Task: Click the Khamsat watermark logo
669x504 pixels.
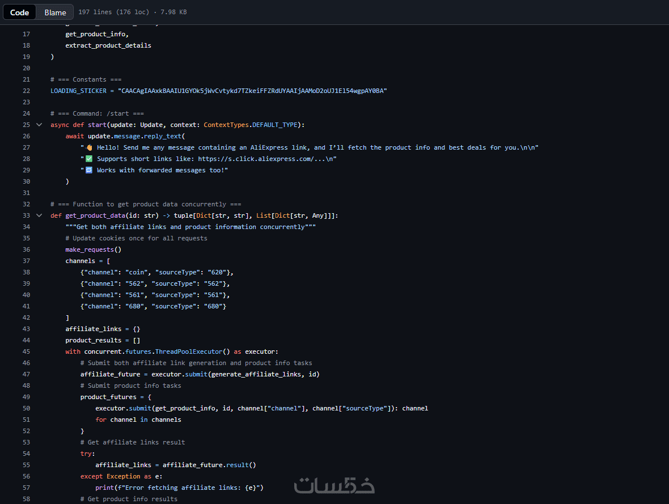Action: point(334,485)
